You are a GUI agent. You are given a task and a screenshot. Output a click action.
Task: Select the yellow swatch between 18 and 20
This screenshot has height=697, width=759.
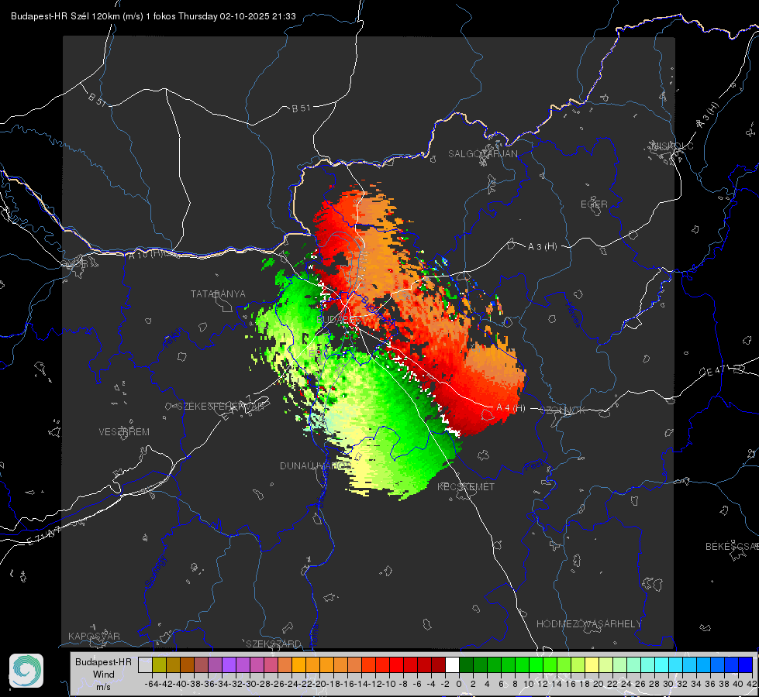point(592,664)
